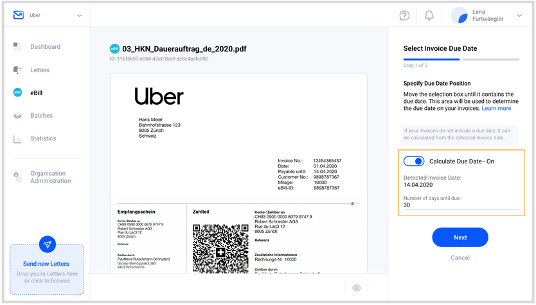
Task: Expand the Uber organisation dropdown
Action: click(x=79, y=15)
